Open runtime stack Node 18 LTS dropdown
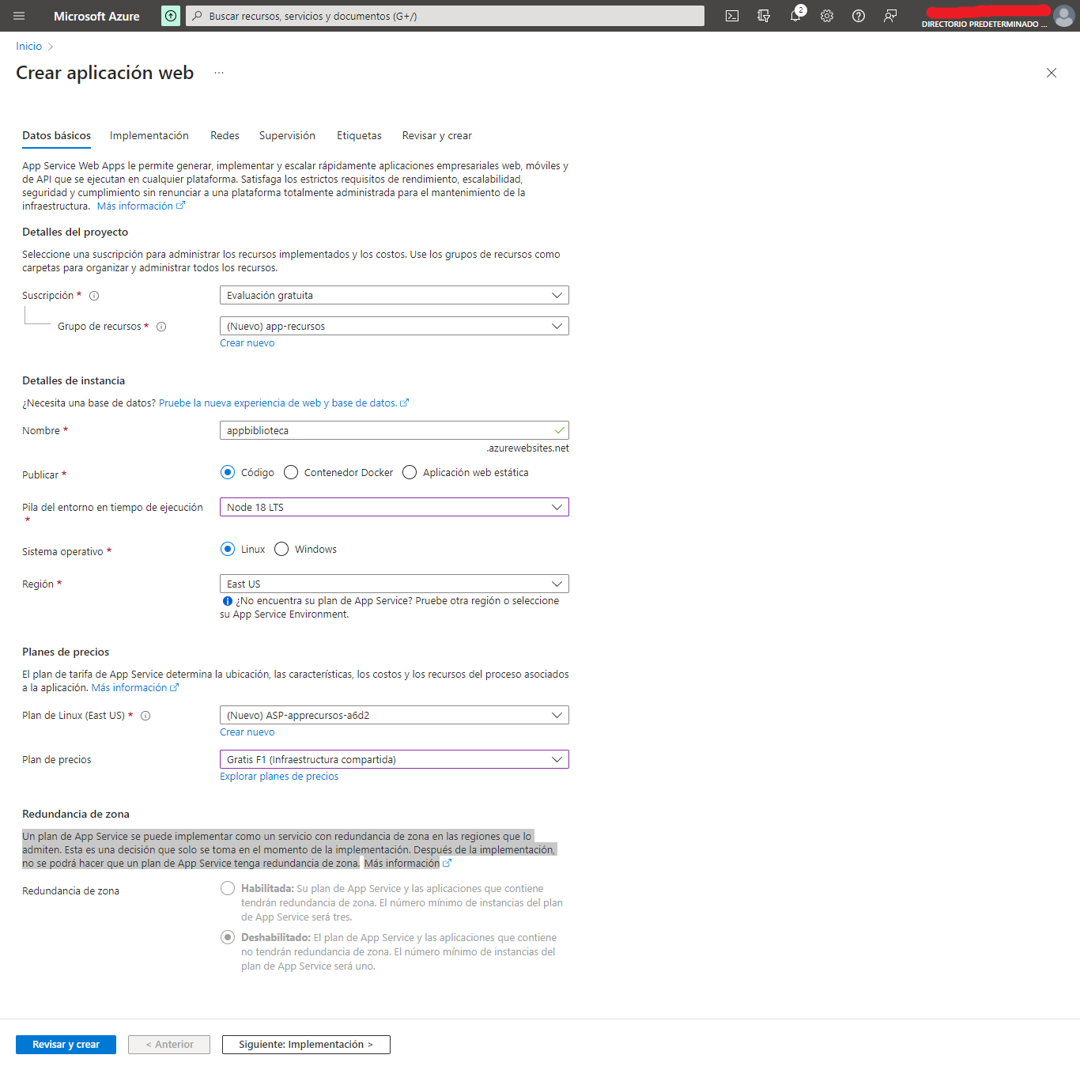 pyautogui.click(x=395, y=507)
